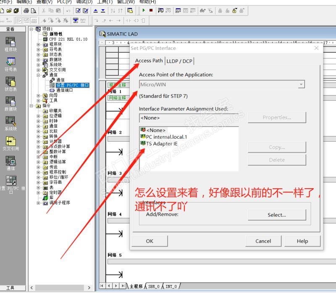
Task: Open Program Block (程序块) in the navigation bar
Action: pos(10,44)
